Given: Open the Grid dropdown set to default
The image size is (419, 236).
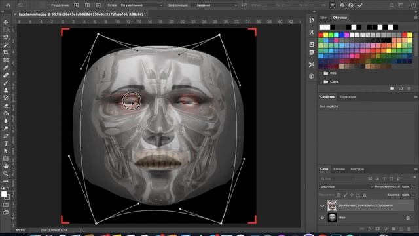Looking at the screenshot, I should coord(141,5).
